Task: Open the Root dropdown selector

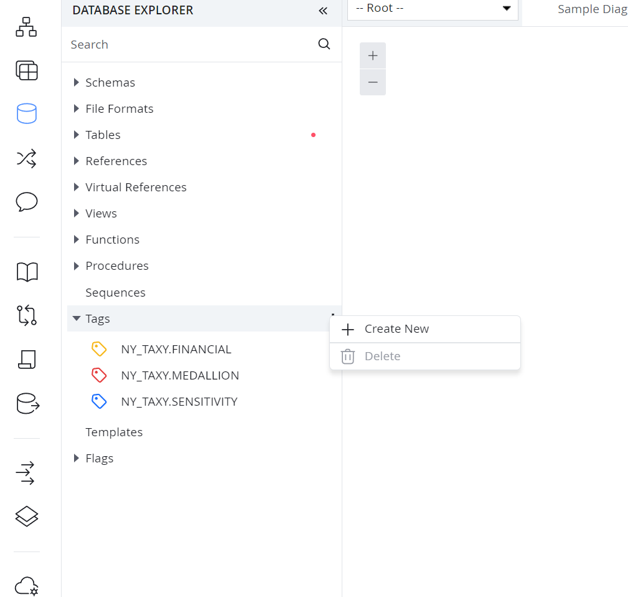Action: (433, 9)
